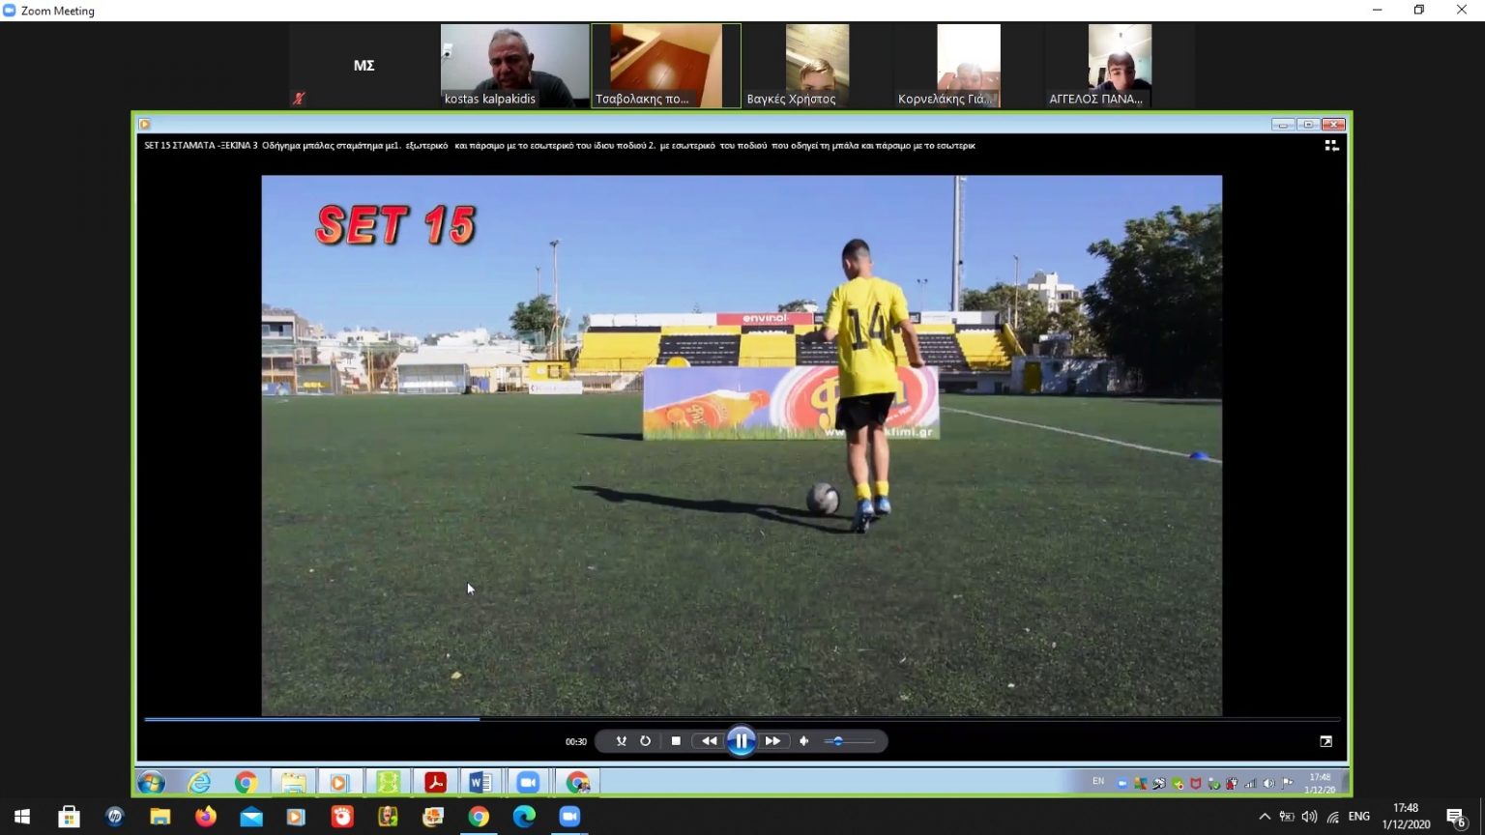Click the video seek progress bar
The height and width of the screenshot is (835, 1485).
tap(742, 719)
